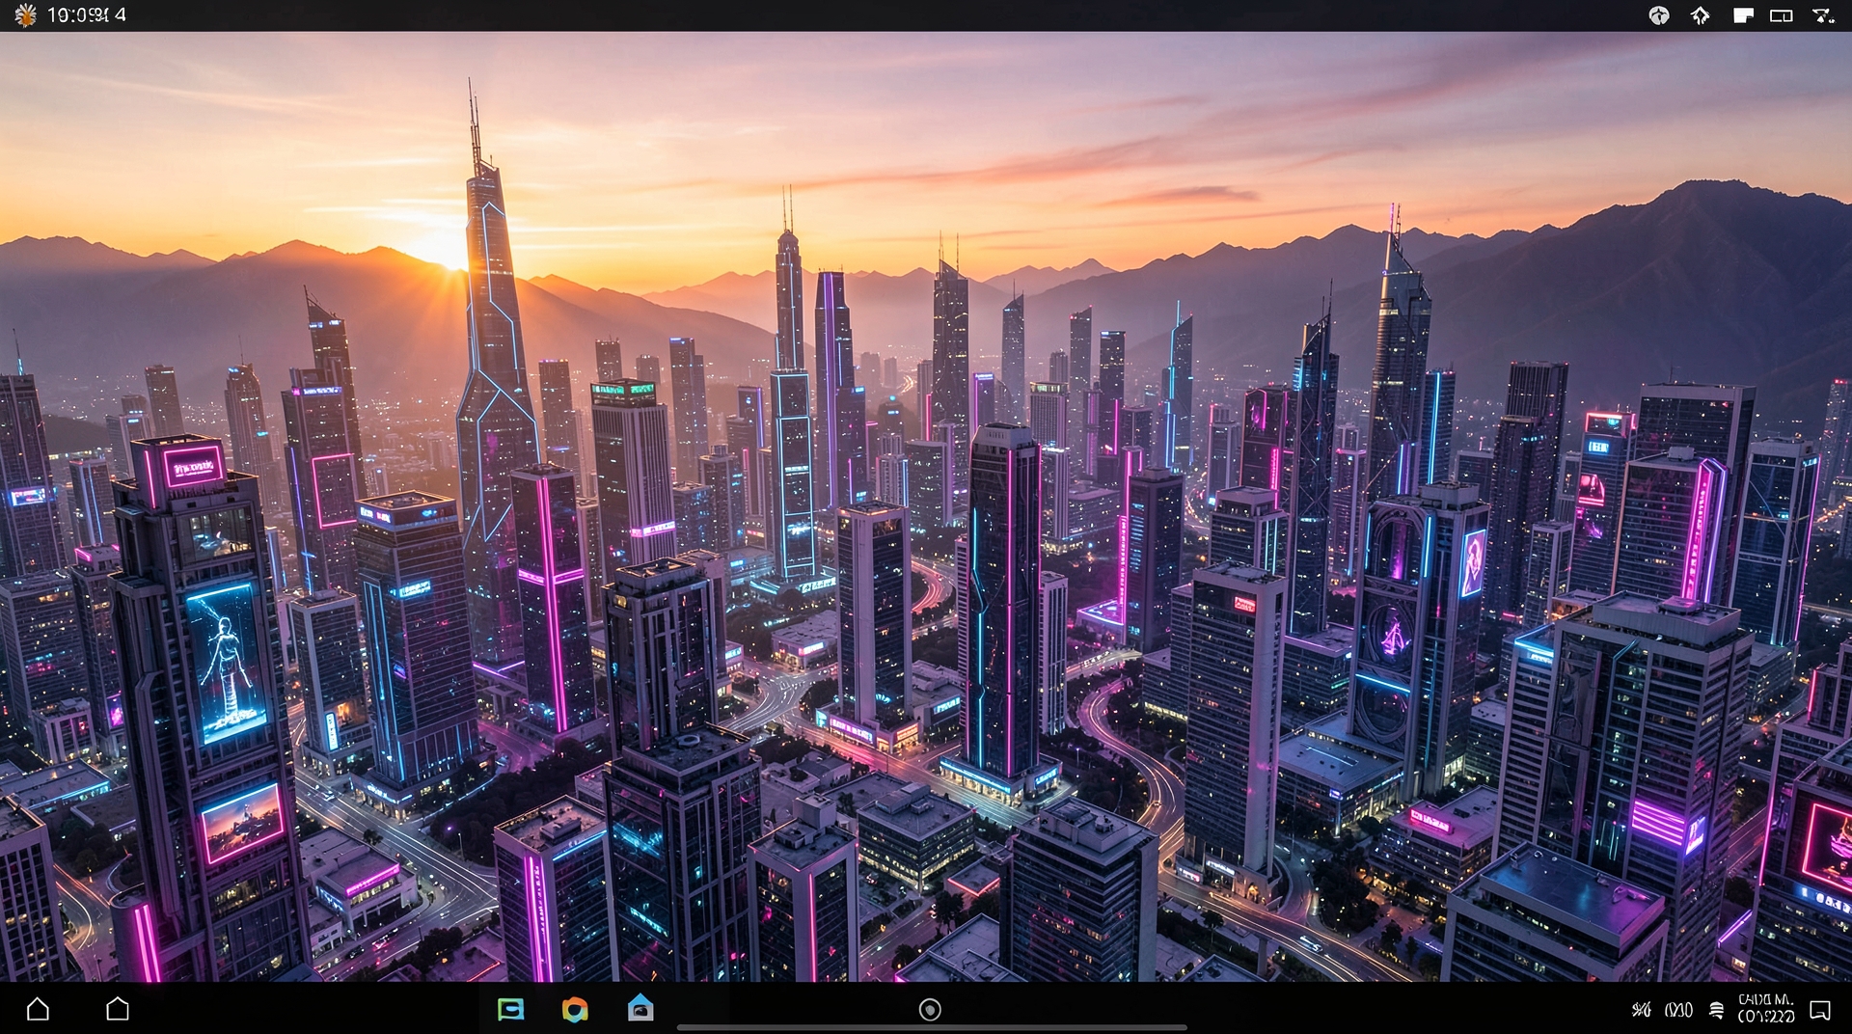This screenshot has height=1034, width=1852.
Task: Open the stacked-lines network icon in tray
Action: tap(1717, 1010)
